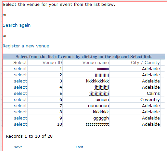
Task: Click the Venue ID column header
Action: [52, 63]
